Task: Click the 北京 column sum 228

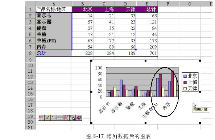Action: 83,53
